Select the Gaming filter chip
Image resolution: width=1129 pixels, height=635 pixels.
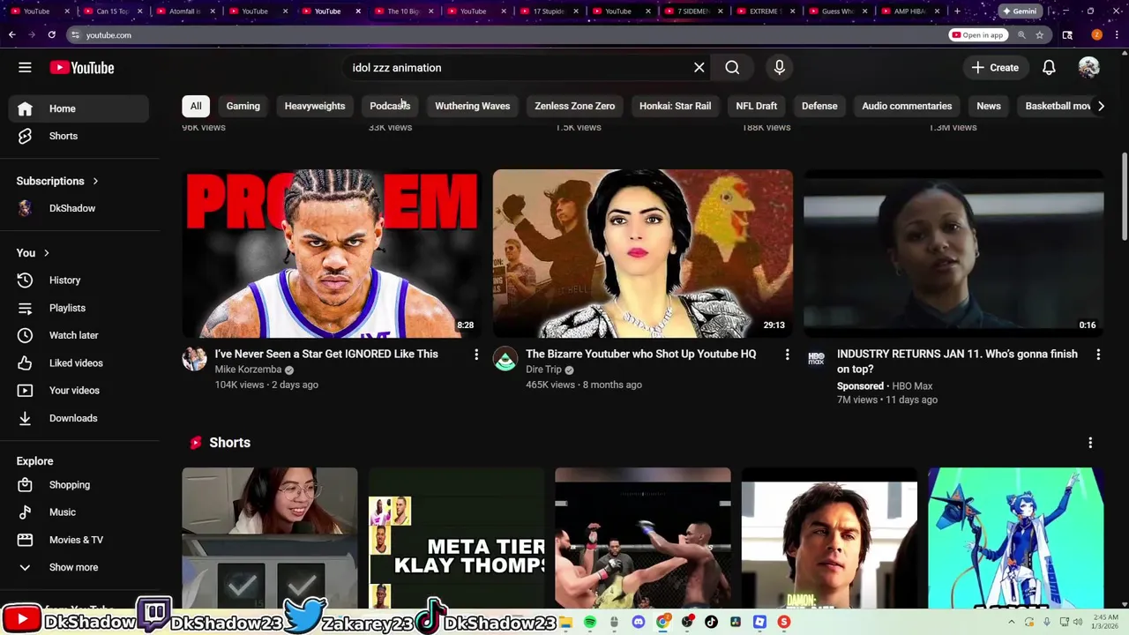click(x=243, y=106)
